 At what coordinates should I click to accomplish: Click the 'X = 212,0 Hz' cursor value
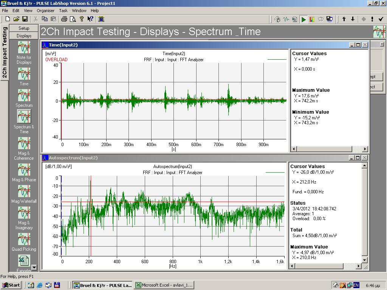pos(304,182)
